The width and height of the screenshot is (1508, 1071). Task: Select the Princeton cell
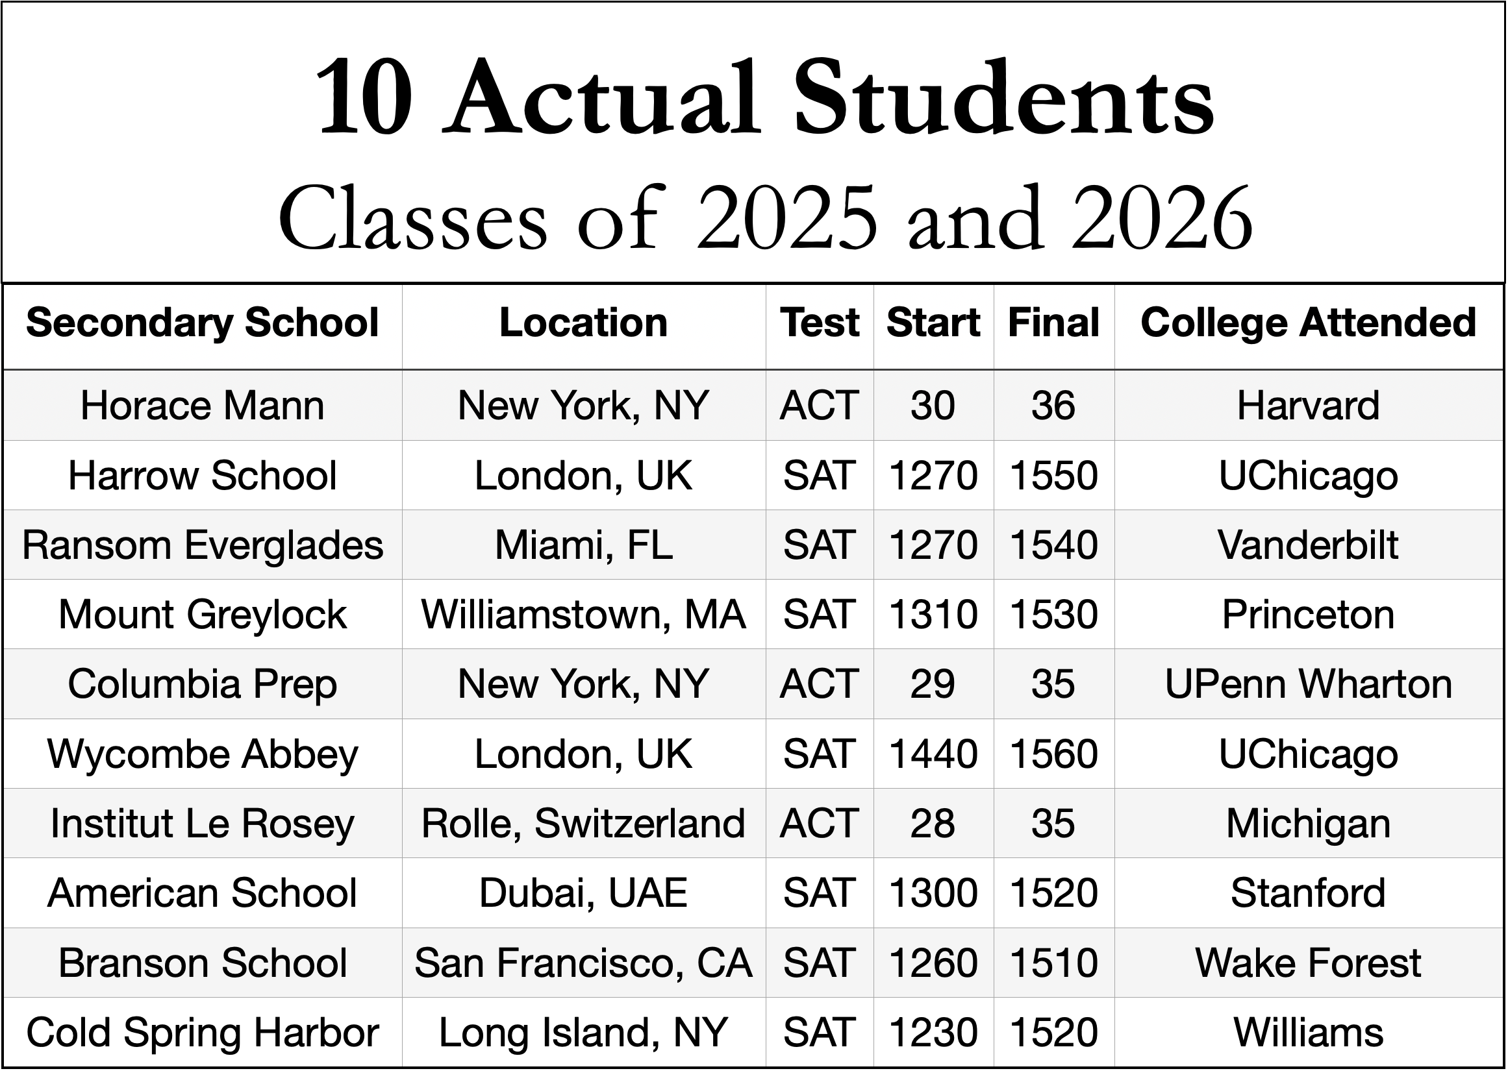pos(1308,615)
